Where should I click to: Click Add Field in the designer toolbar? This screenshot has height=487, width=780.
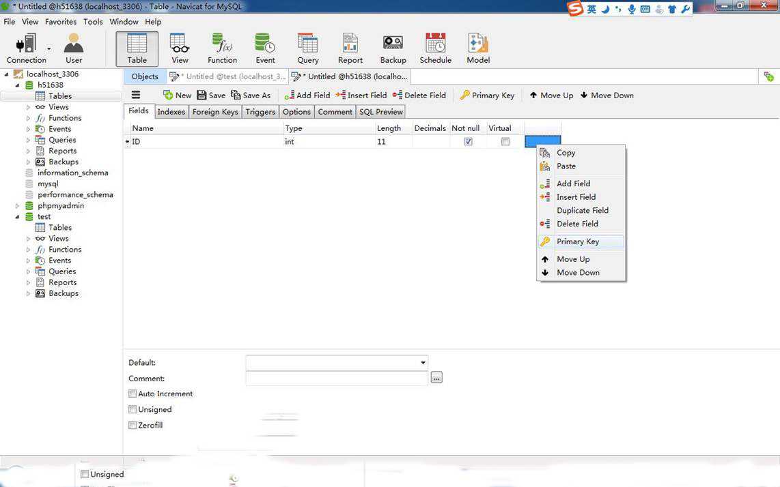(307, 95)
